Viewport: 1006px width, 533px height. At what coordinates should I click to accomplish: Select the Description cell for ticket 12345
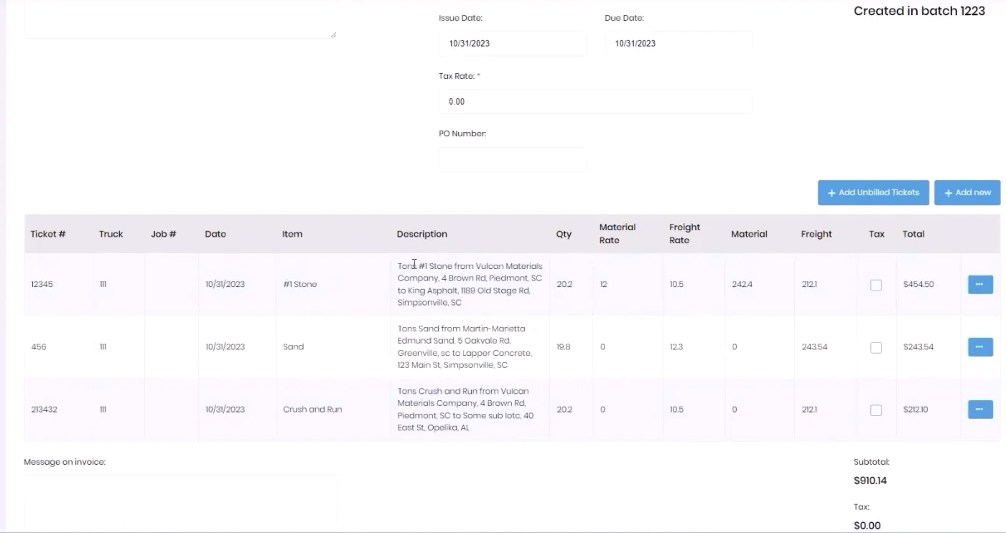pos(470,284)
